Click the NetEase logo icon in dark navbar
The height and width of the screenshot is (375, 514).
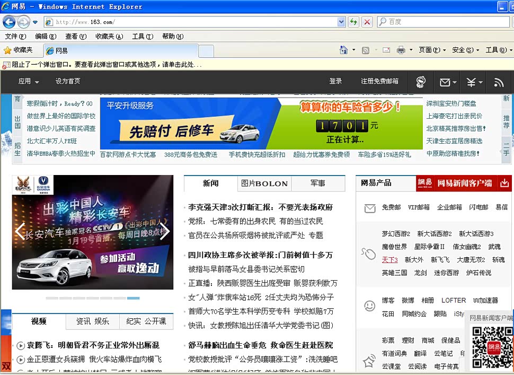tap(421, 82)
